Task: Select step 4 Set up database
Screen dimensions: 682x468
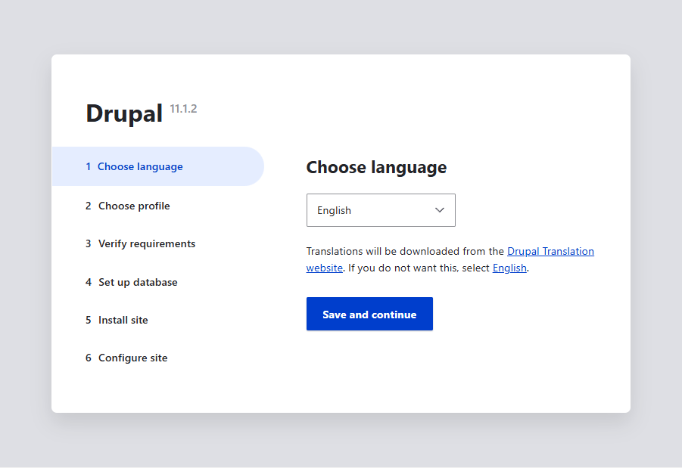Action: pos(132,282)
